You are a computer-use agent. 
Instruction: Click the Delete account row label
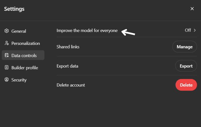(x=71, y=85)
